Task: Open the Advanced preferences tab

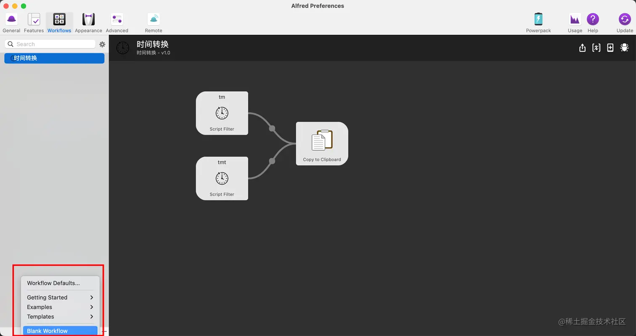Action: click(117, 23)
